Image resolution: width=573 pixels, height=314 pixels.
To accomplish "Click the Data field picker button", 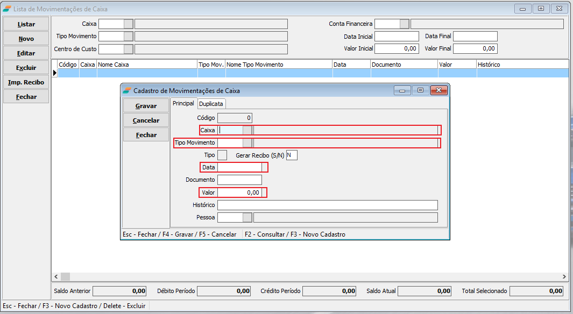I will [264, 167].
